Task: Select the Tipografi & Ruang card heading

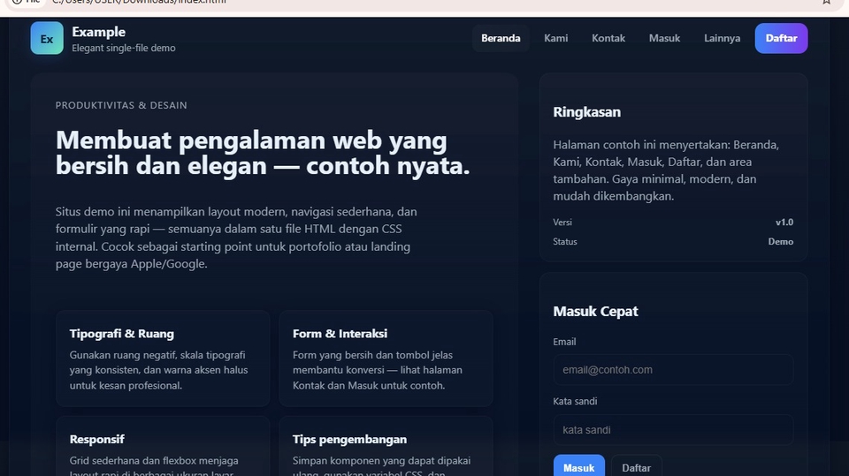Action: click(122, 334)
